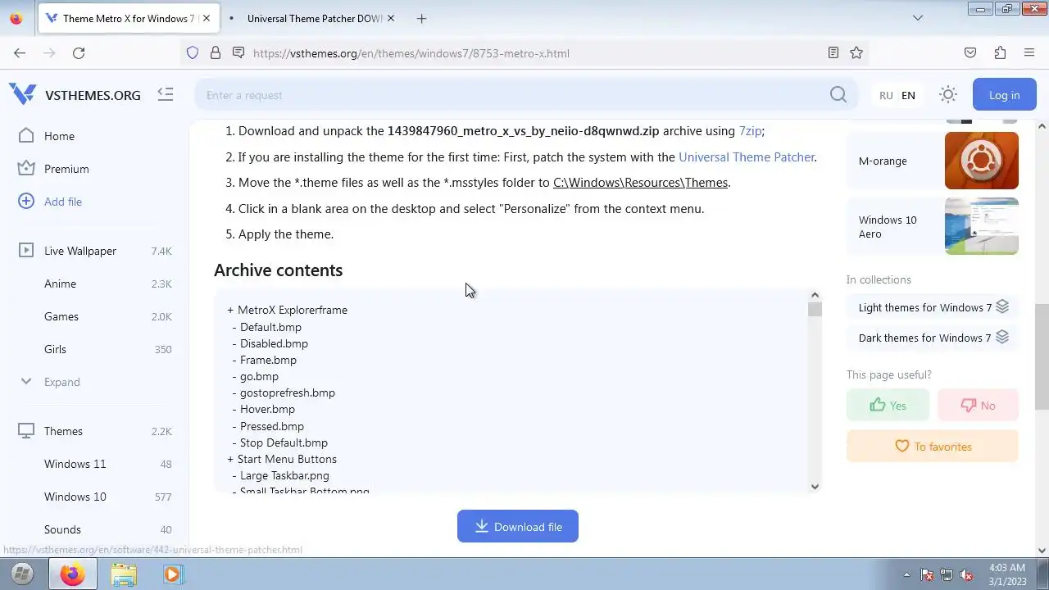Open Premium in the sidebar
Viewport: 1049px width, 590px height.
[66, 169]
